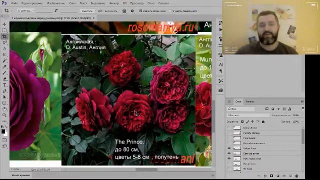Filter layers by adjustment layer icon
The width and height of the screenshot is (320, 180).
pos(272,109)
